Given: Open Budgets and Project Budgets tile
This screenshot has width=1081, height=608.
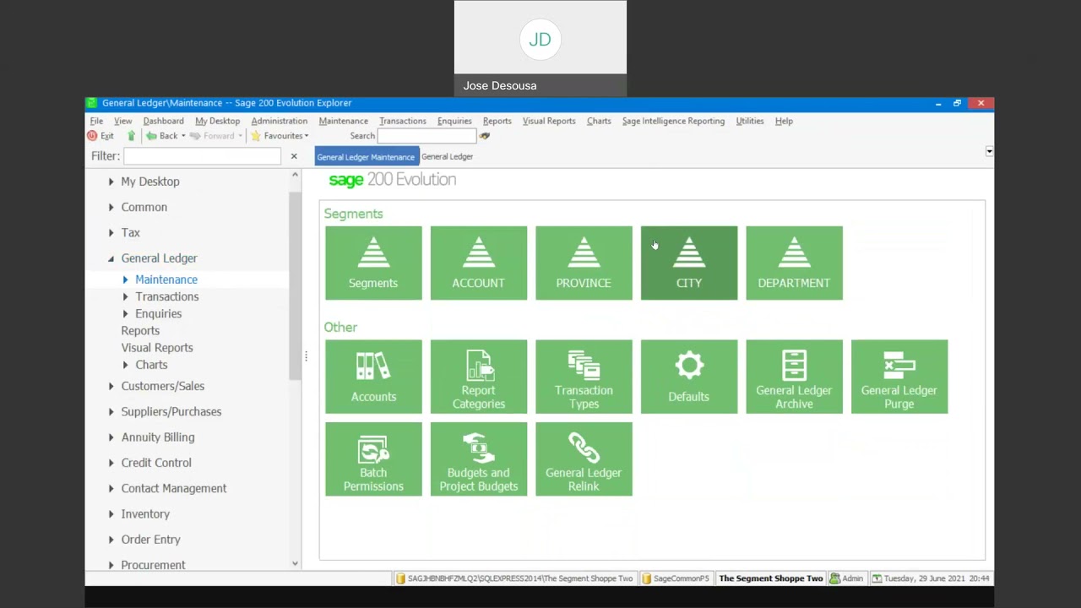Looking at the screenshot, I should [x=478, y=459].
